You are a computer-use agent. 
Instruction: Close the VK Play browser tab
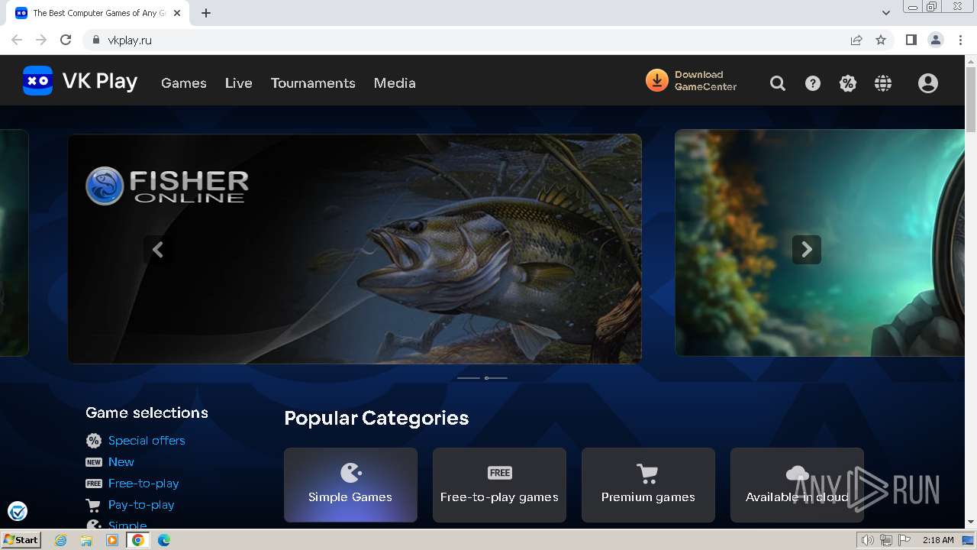[x=177, y=13]
